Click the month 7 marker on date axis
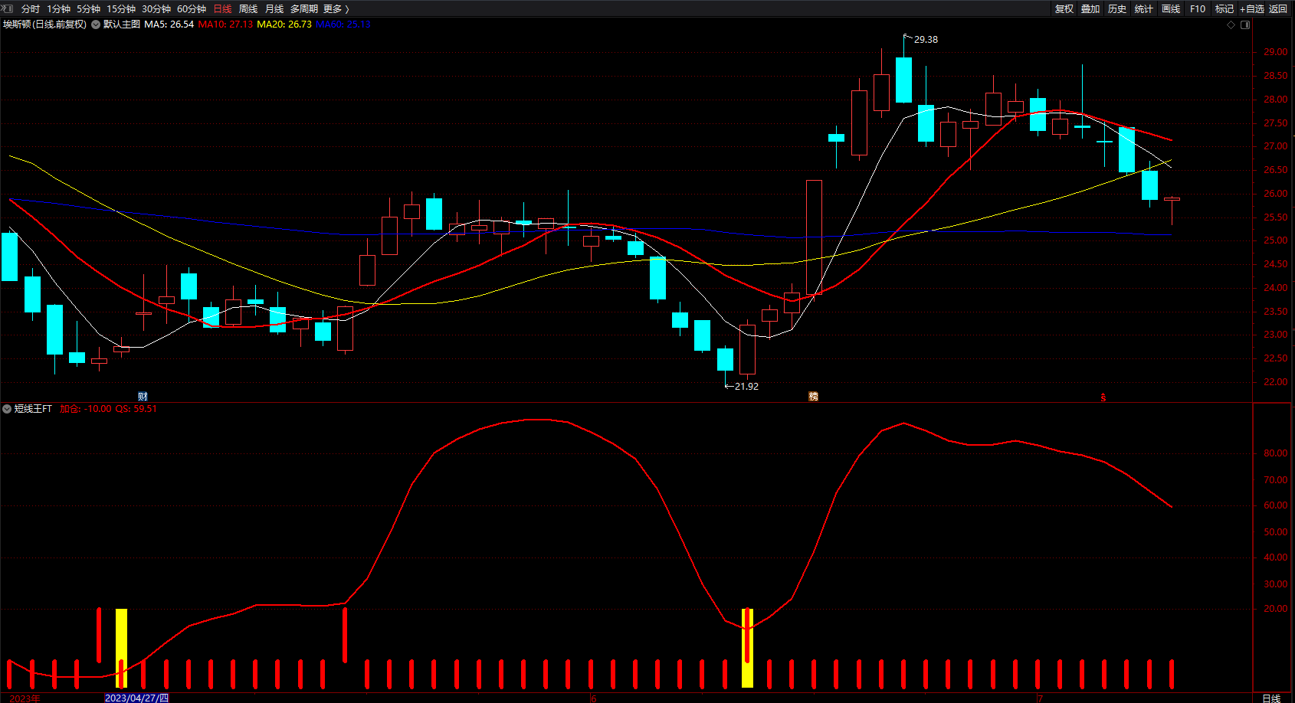This screenshot has width=1295, height=703. 1040,698
